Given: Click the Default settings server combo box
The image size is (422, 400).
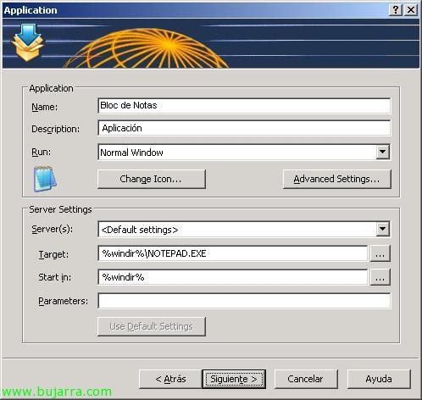Looking at the screenshot, I should 244,229.
